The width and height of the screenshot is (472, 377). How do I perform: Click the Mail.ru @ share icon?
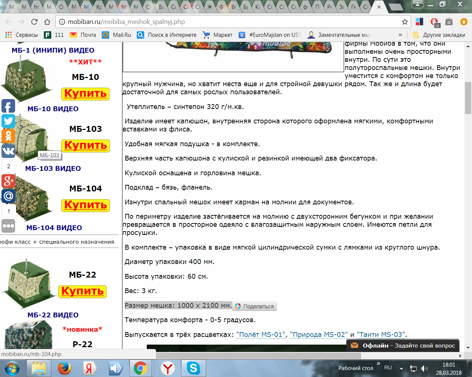pos(8,196)
